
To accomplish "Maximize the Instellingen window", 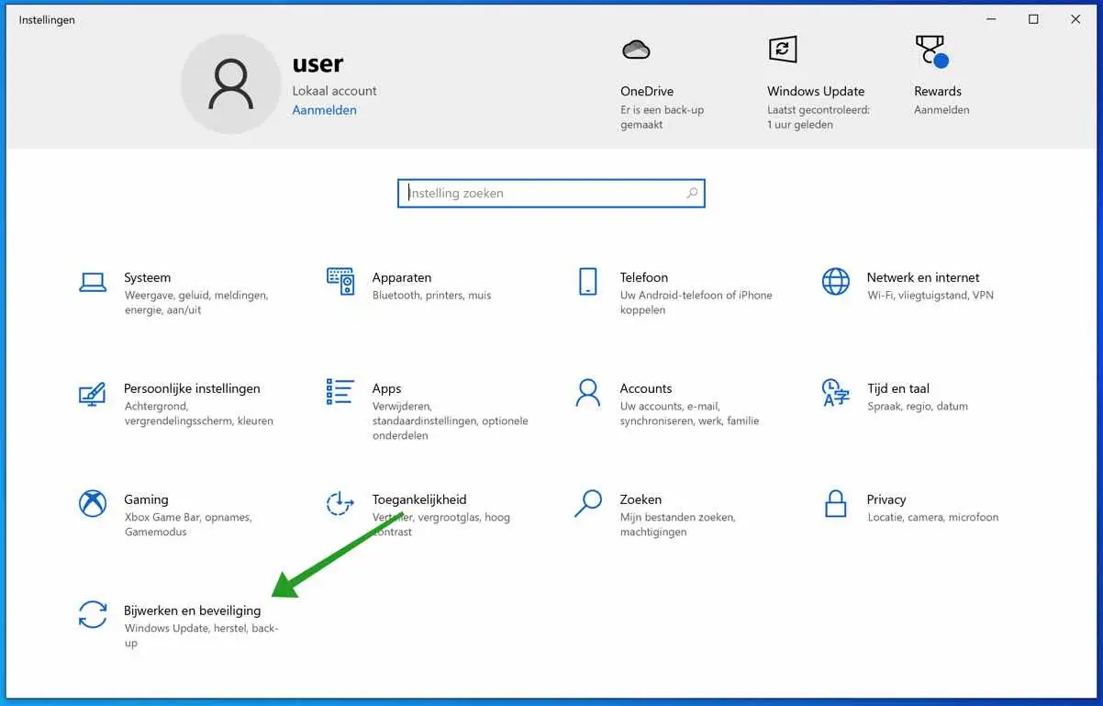I will click(x=1033, y=19).
